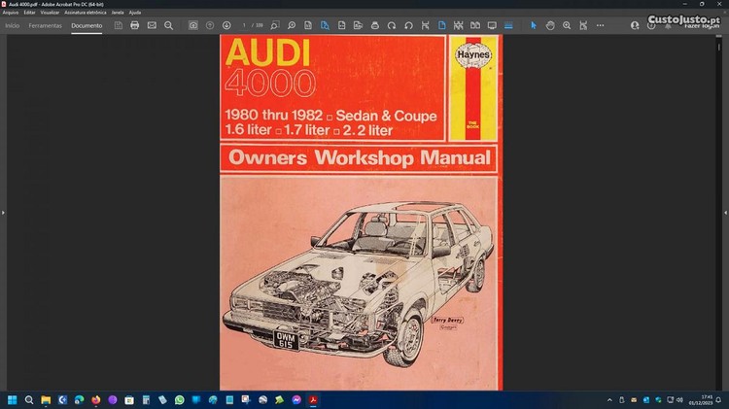Go to previous page arrow
This screenshot has height=409, width=729.
[x=210, y=25]
